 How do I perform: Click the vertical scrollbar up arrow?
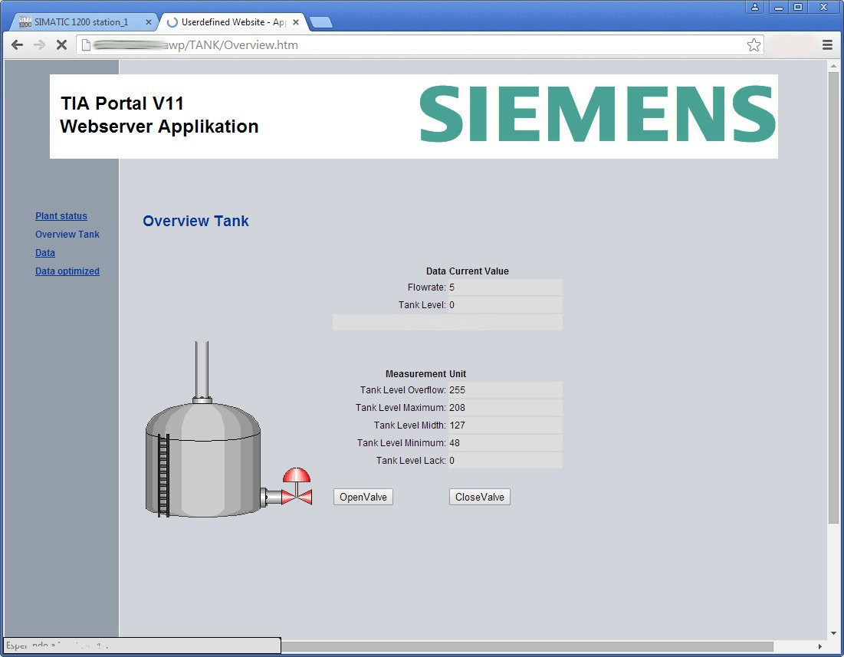tap(833, 66)
